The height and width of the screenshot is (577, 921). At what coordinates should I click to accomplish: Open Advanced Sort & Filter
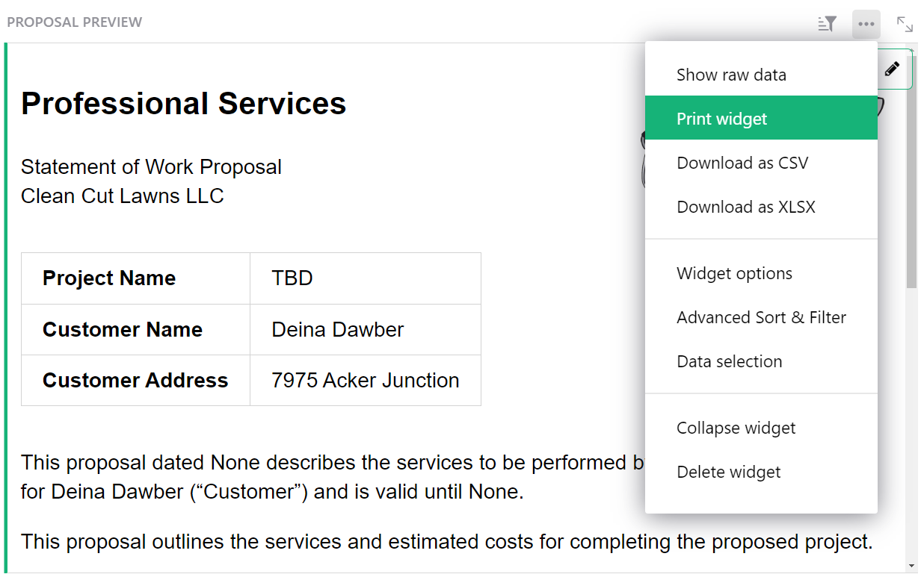pyautogui.click(x=761, y=317)
